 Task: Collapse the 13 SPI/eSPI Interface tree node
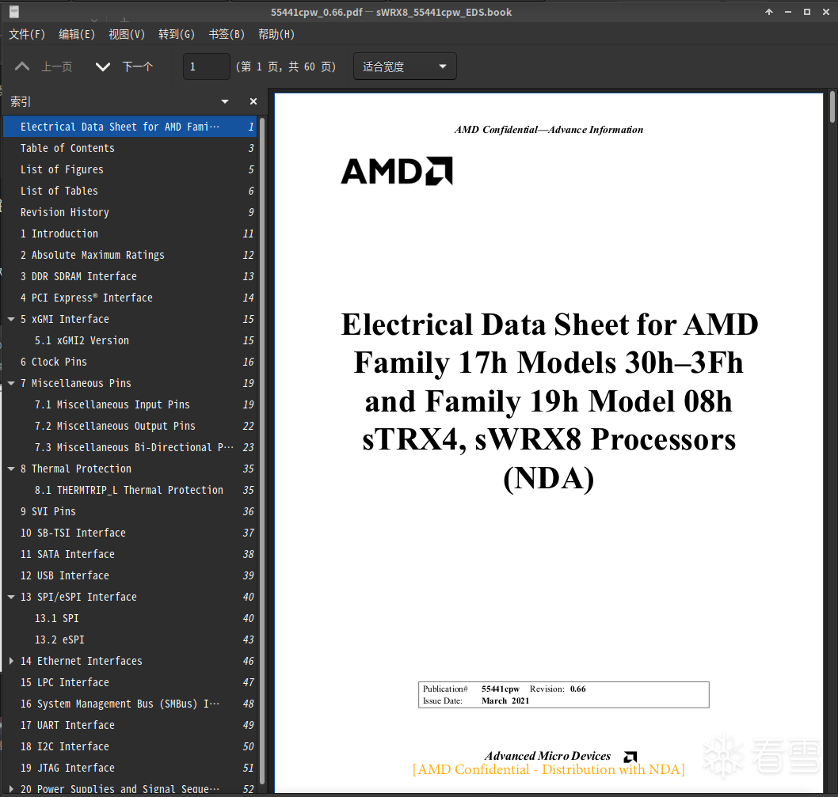11,597
